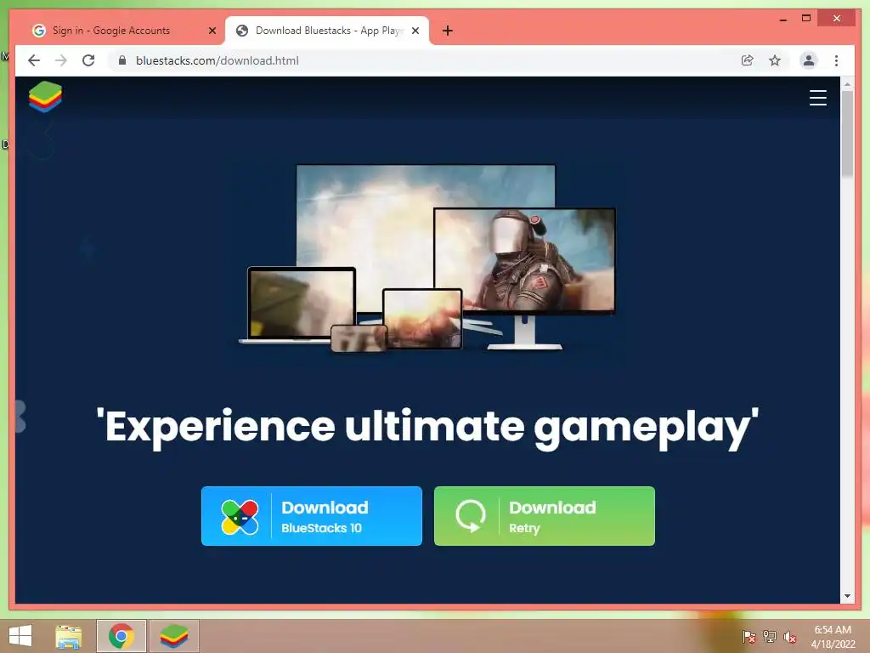Click the green Download Retry button
The image size is (870, 653).
pyautogui.click(x=545, y=516)
